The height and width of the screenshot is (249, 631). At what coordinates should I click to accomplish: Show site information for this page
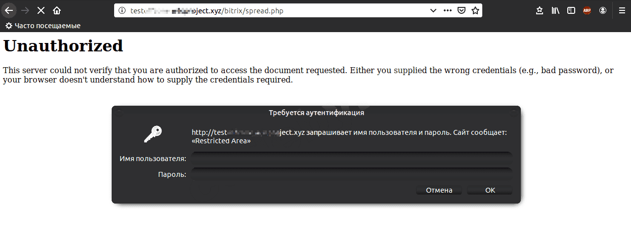(123, 10)
